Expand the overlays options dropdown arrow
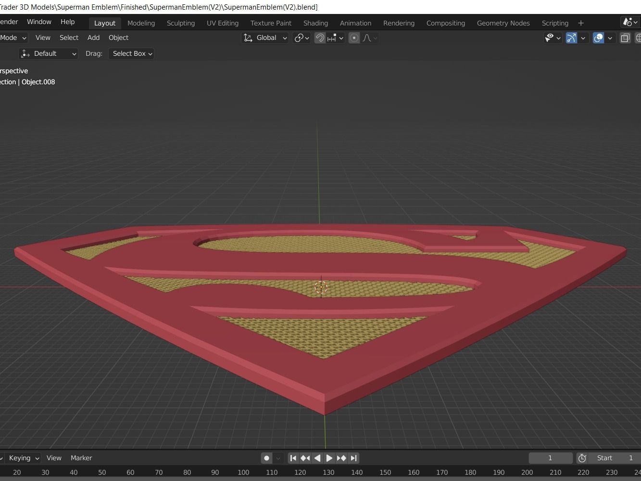Viewport: 641px width, 481px height. pos(610,38)
